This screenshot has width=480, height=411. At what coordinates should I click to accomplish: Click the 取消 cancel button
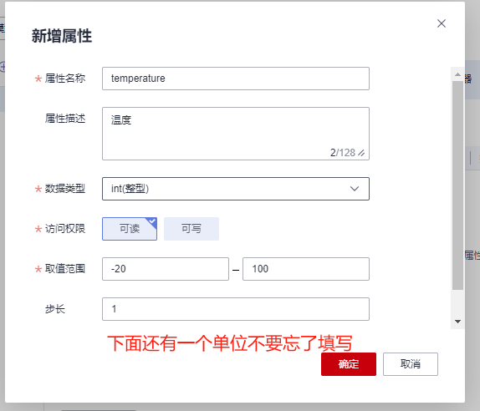pos(411,364)
